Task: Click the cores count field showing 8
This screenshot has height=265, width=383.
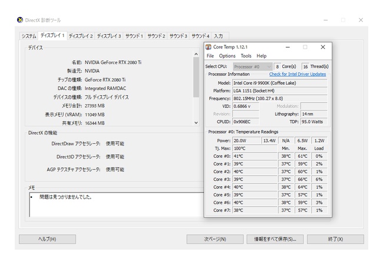Action: 278,67
